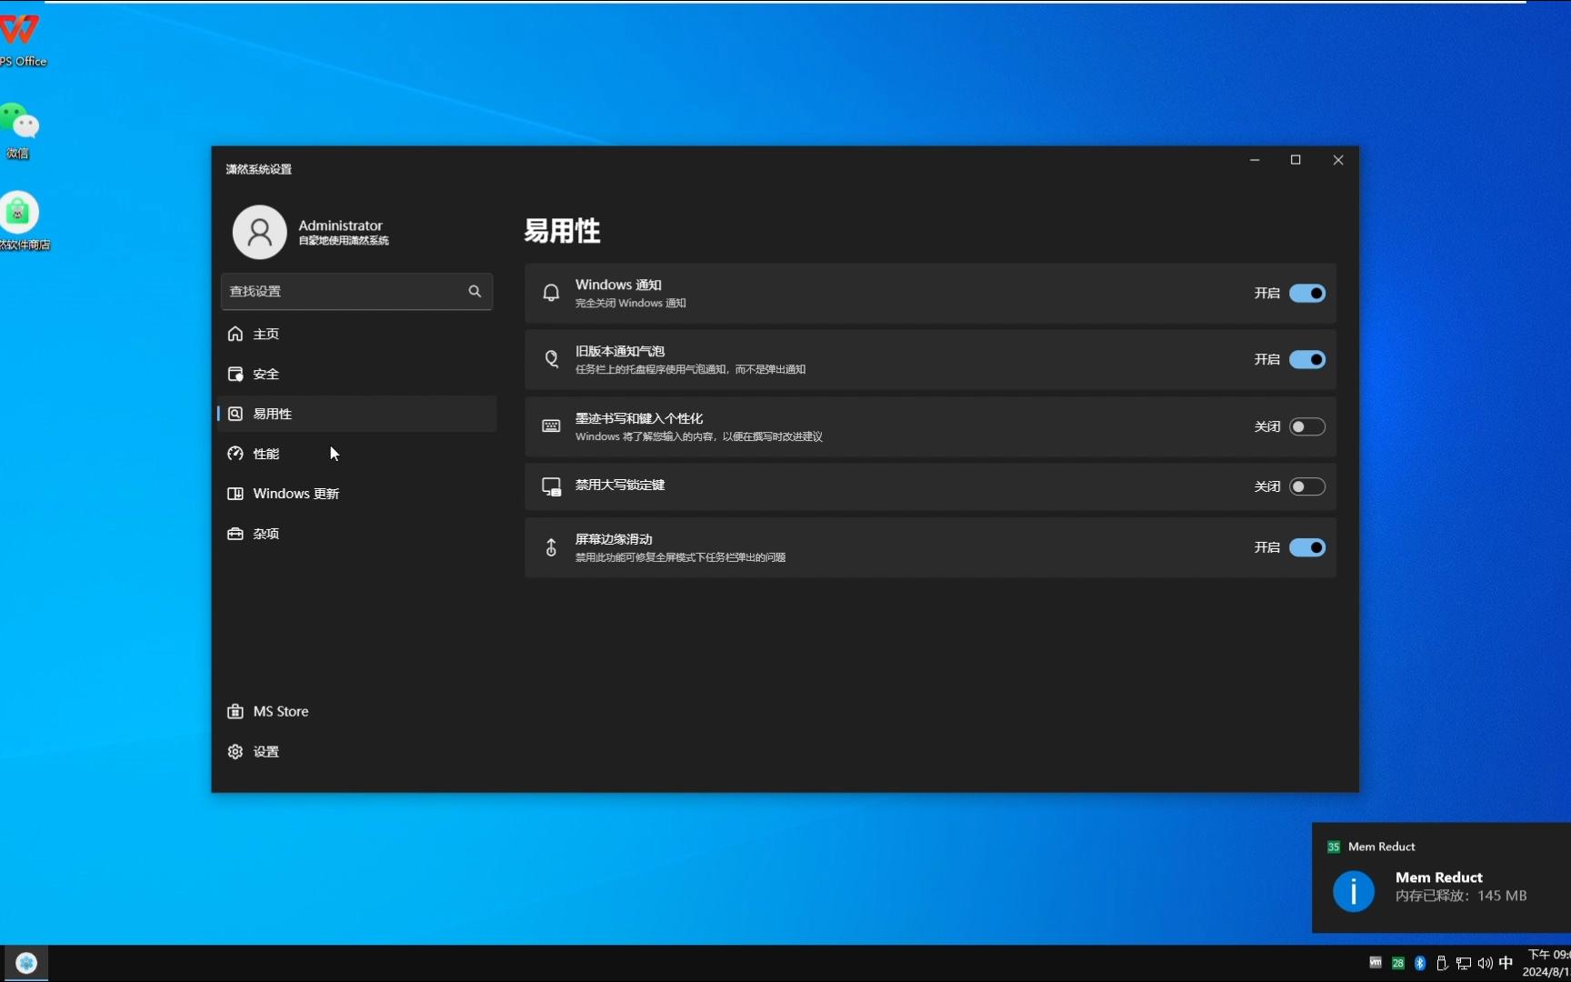Click the home icon beside 主页

tap(235, 334)
